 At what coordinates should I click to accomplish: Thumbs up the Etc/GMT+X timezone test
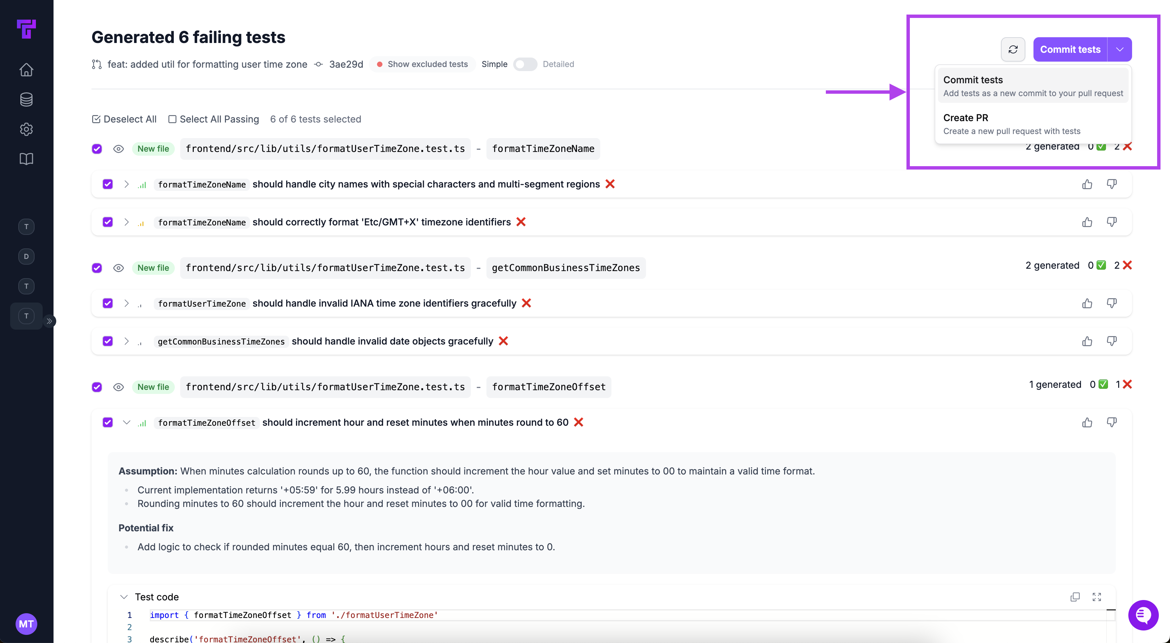coord(1087,222)
